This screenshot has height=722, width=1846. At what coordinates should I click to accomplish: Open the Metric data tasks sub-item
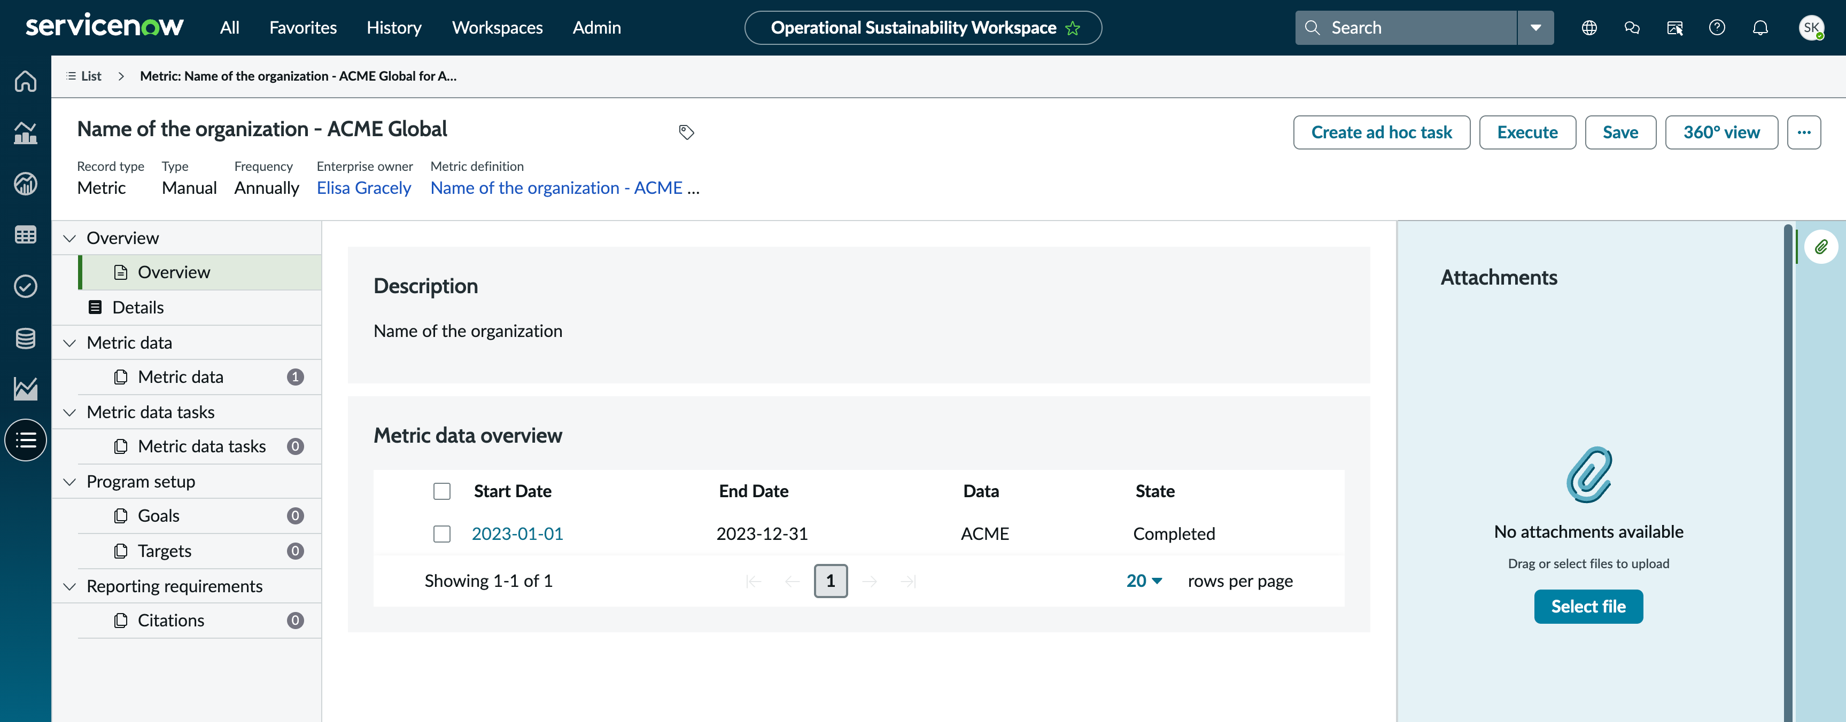click(x=200, y=446)
